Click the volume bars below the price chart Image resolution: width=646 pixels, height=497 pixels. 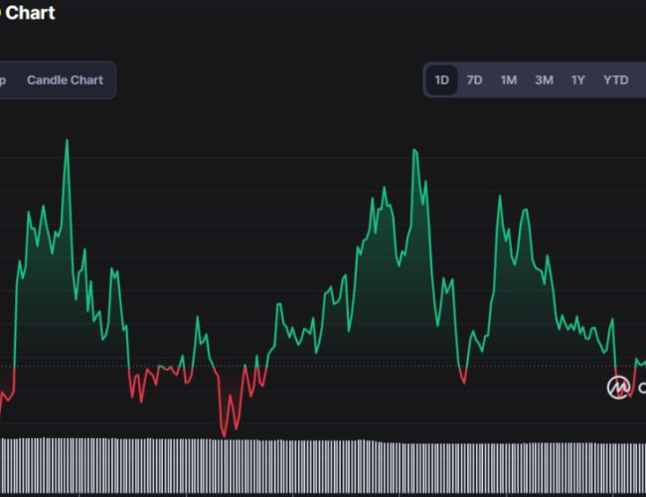pyautogui.click(x=323, y=467)
